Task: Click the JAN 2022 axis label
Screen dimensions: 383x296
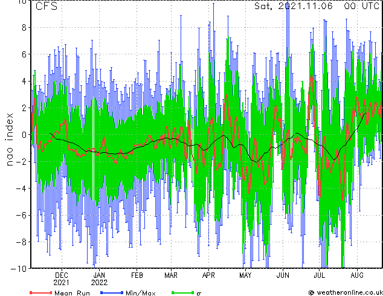Action: coord(99,279)
